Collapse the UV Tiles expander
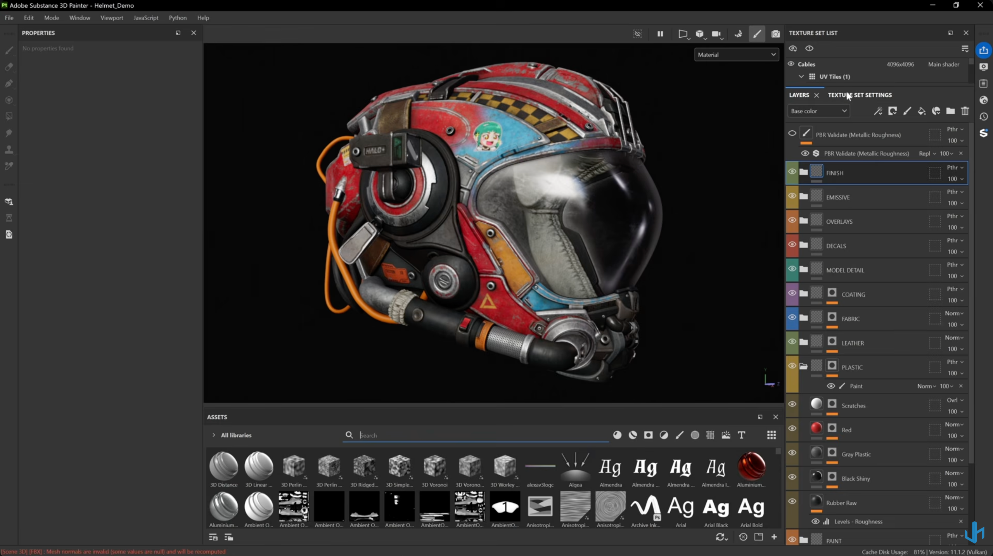This screenshot has height=556, width=993. click(801, 76)
